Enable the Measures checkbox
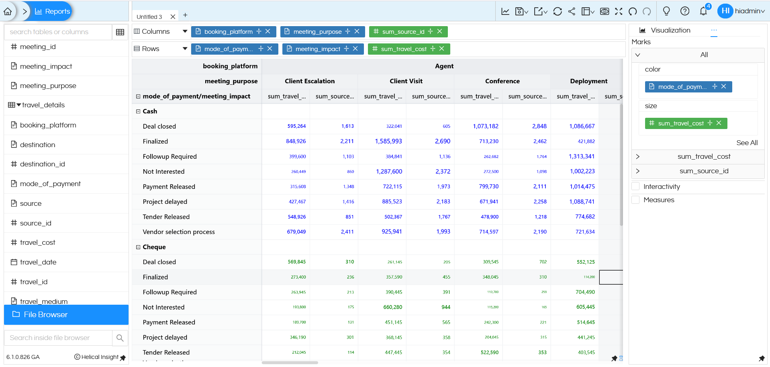The width and height of the screenshot is (770, 367). [636, 199]
